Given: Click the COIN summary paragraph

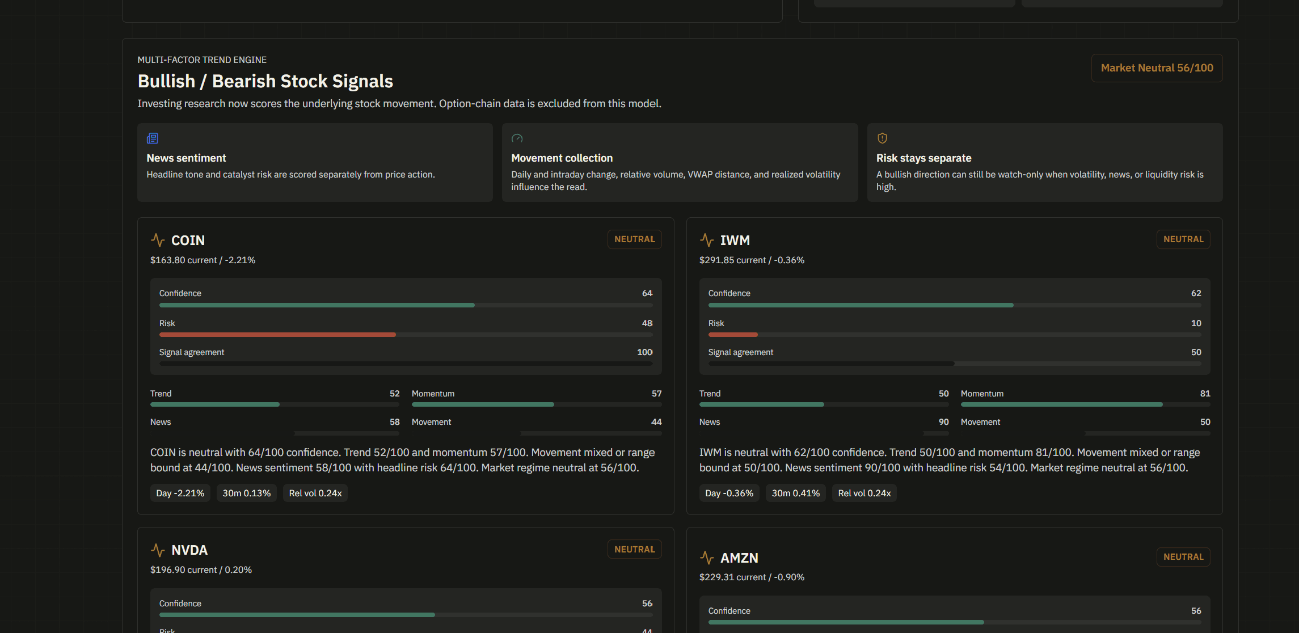Looking at the screenshot, I should coord(403,460).
